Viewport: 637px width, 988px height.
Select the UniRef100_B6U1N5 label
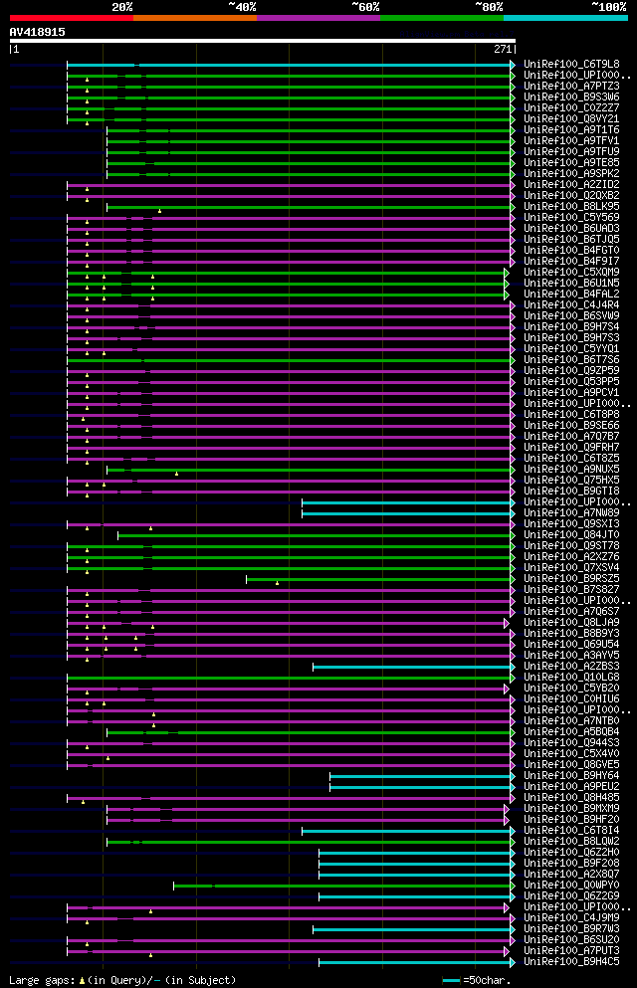coord(571,284)
